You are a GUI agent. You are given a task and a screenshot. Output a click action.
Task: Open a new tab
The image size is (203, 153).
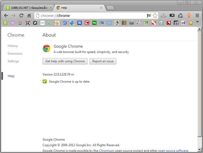[x=110, y=8]
